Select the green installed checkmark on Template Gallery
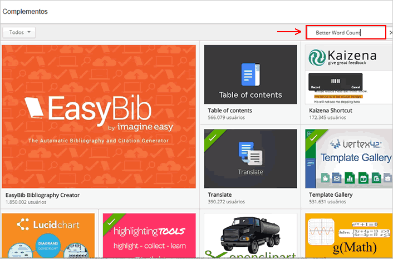 coord(313,137)
